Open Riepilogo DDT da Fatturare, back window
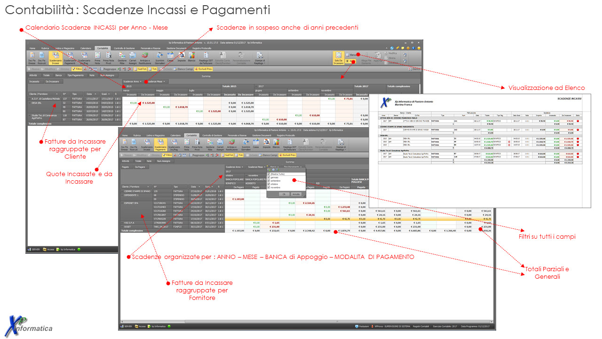The width and height of the screenshot is (602, 339). [x=206, y=58]
